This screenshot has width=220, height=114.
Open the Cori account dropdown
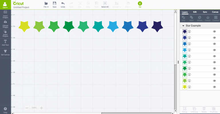[x=5, y=5]
